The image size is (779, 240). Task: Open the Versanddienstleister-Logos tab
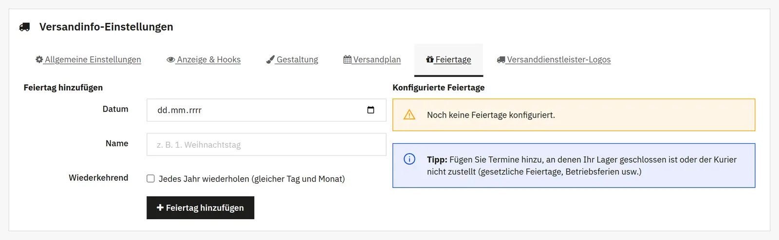(554, 60)
